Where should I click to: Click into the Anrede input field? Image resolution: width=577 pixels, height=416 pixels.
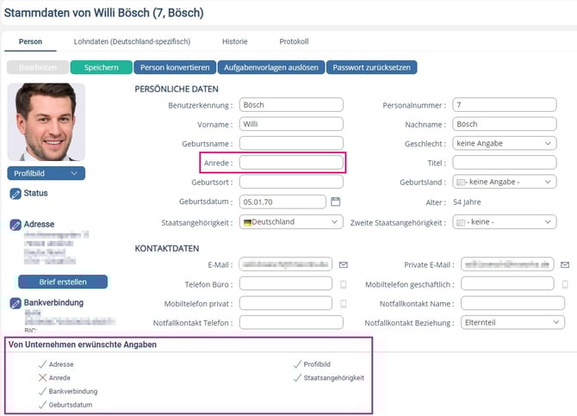click(x=291, y=163)
